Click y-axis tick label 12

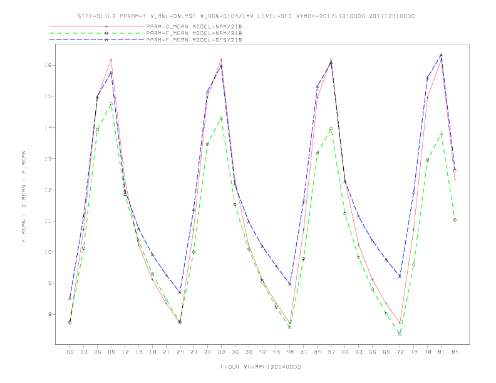pos(48,190)
